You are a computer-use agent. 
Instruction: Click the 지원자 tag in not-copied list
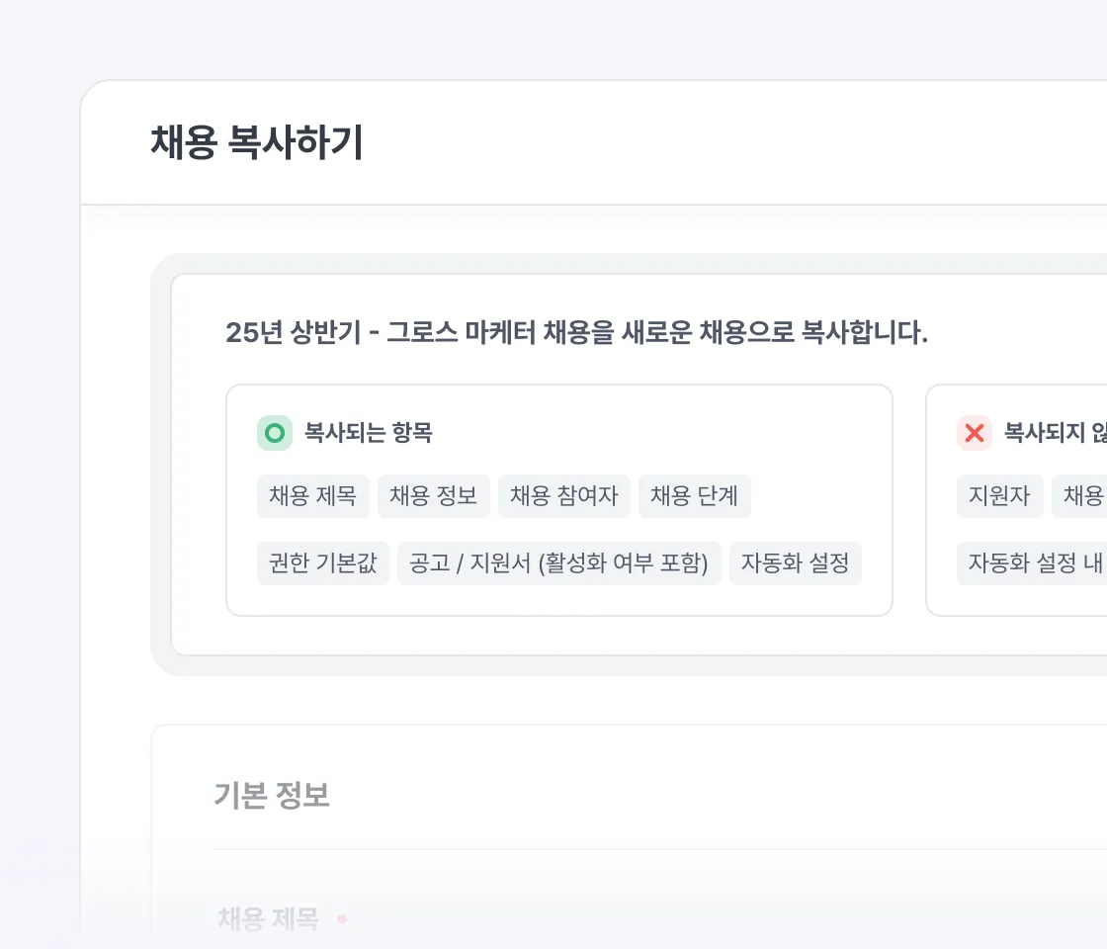[x=999, y=496]
